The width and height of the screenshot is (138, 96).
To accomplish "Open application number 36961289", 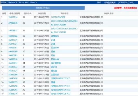I will [13, 51].
